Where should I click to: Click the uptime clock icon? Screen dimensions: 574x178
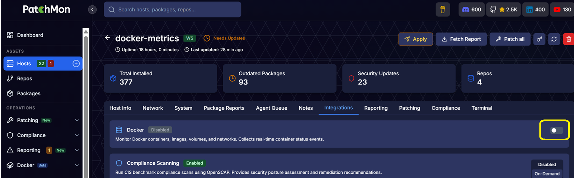click(x=118, y=50)
